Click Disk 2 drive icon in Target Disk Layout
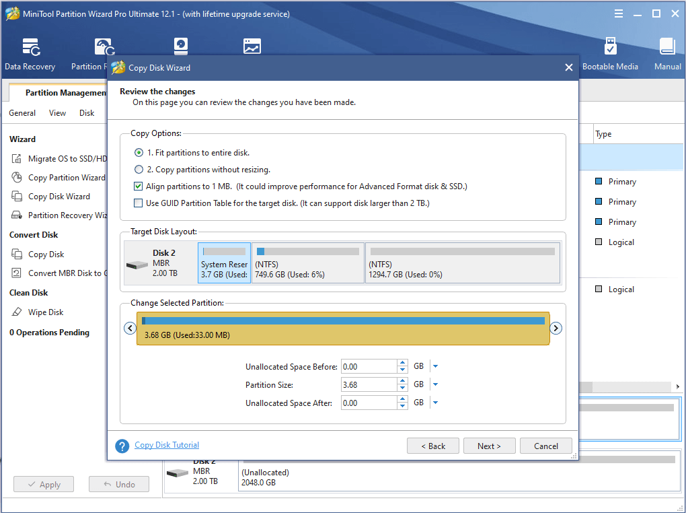Image resolution: width=686 pixels, height=513 pixels. (137, 265)
